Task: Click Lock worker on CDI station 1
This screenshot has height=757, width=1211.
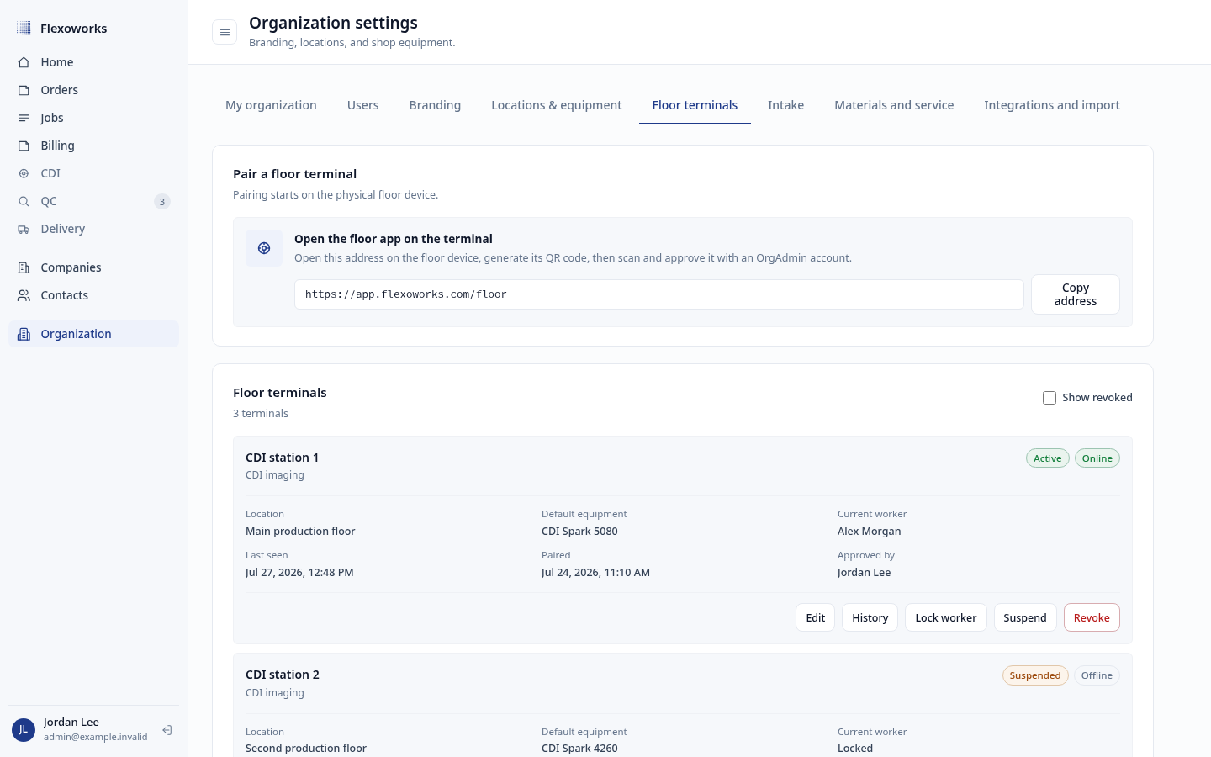Action: pyautogui.click(x=946, y=617)
